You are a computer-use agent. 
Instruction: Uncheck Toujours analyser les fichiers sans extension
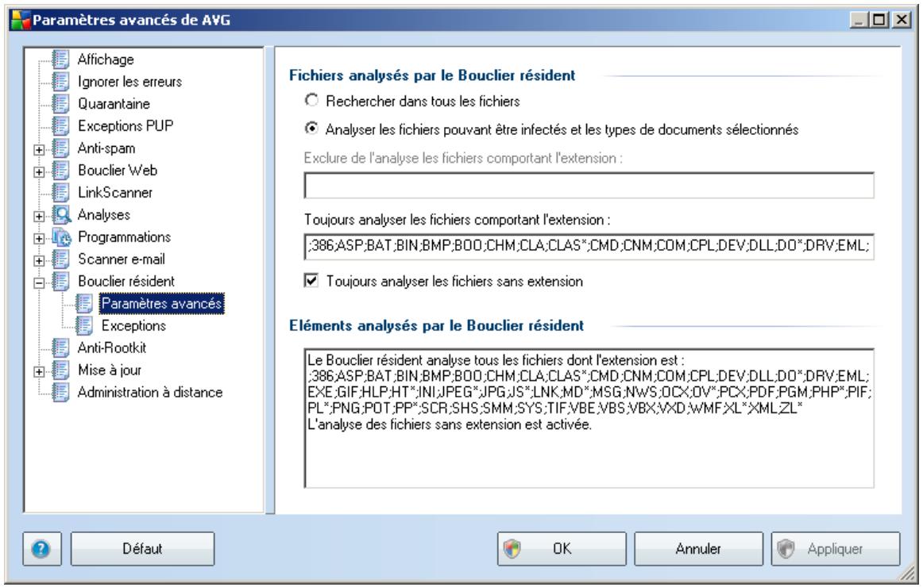pos(311,281)
